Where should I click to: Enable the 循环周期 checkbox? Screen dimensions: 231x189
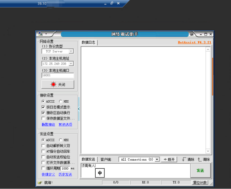click(43, 168)
